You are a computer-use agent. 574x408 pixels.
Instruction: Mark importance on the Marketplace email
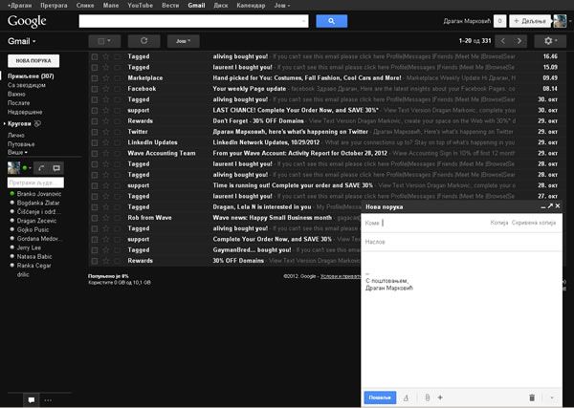pyautogui.click(x=117, y=78)
